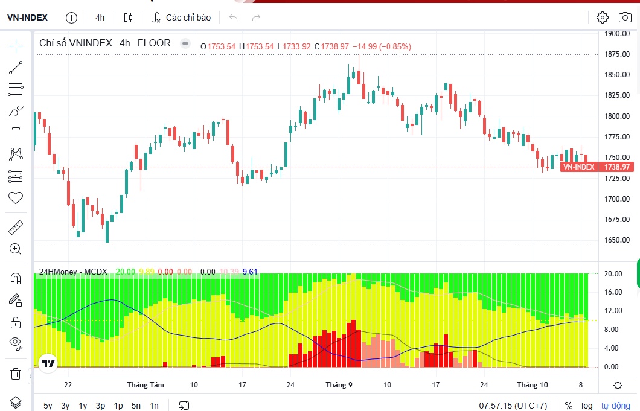This screenshot has width=640, height=411.
Task: Redo the last chart action
Action: point(257,18)
